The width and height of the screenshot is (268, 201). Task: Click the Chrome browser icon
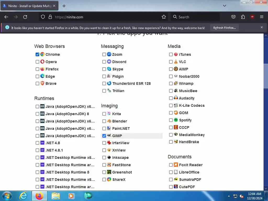(x=42, y=54)
